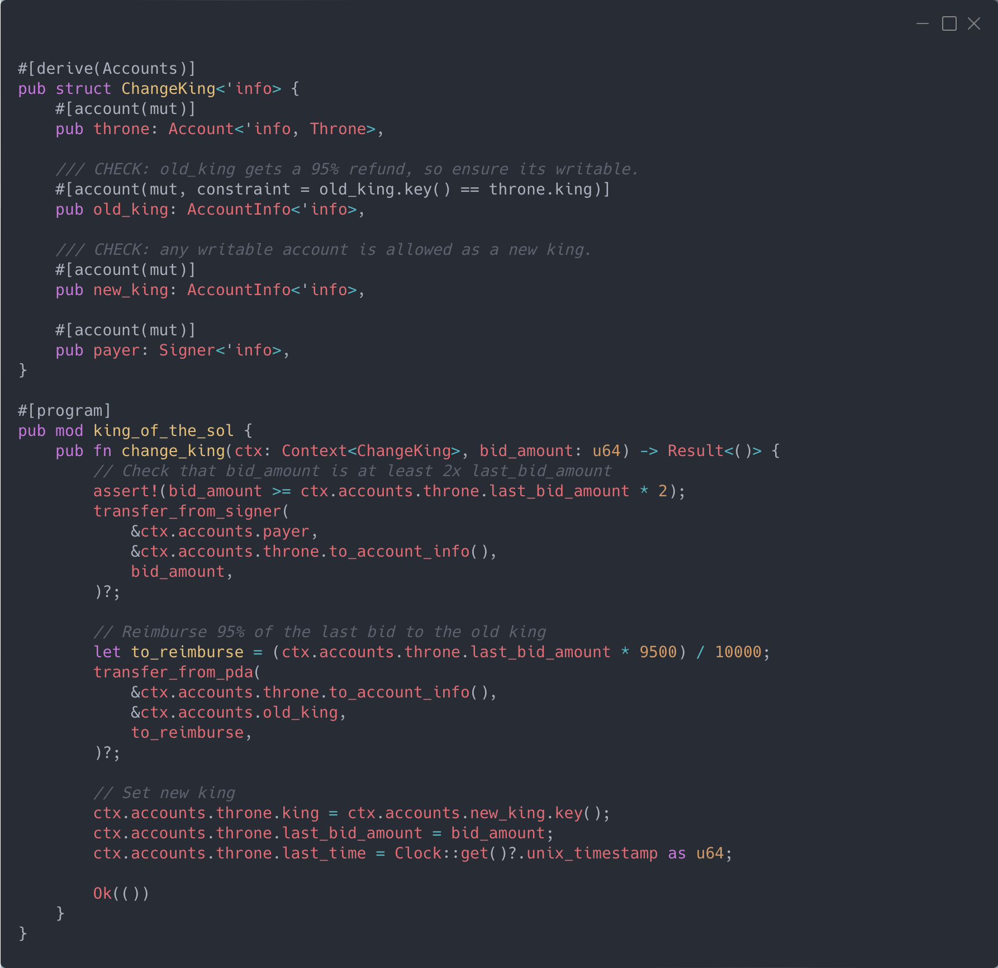Click the 'bid_amount,' argument line
Viewport: 998px width, 968px height.
[182, 572]
